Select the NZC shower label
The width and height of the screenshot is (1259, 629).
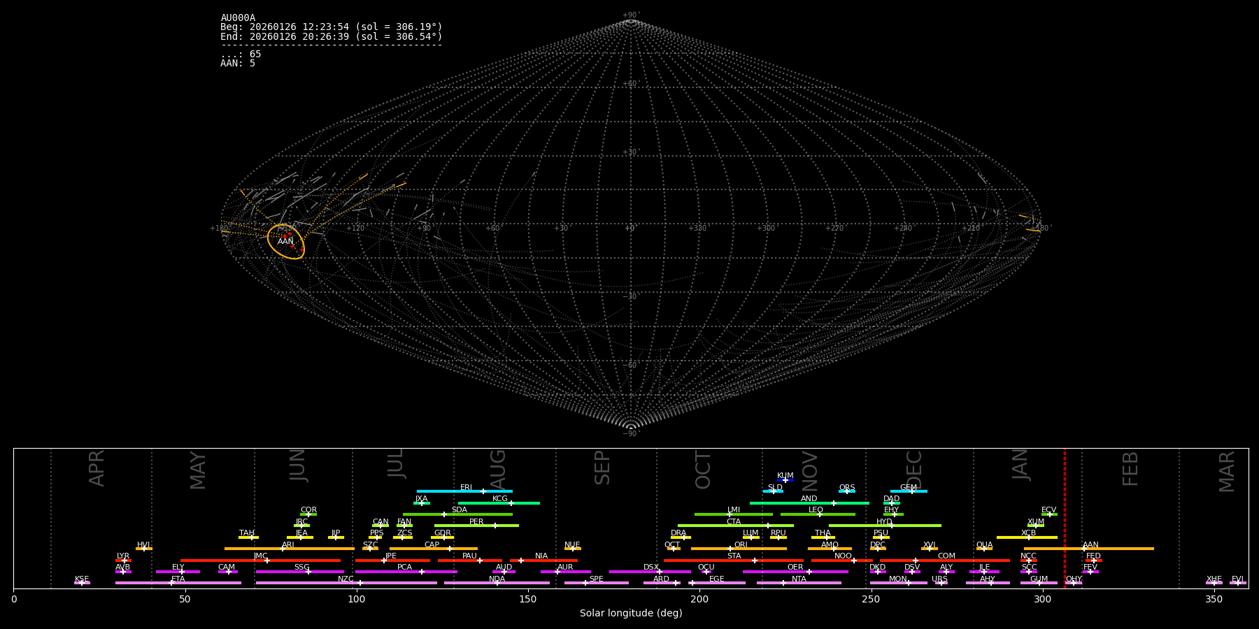coord(346,579)
